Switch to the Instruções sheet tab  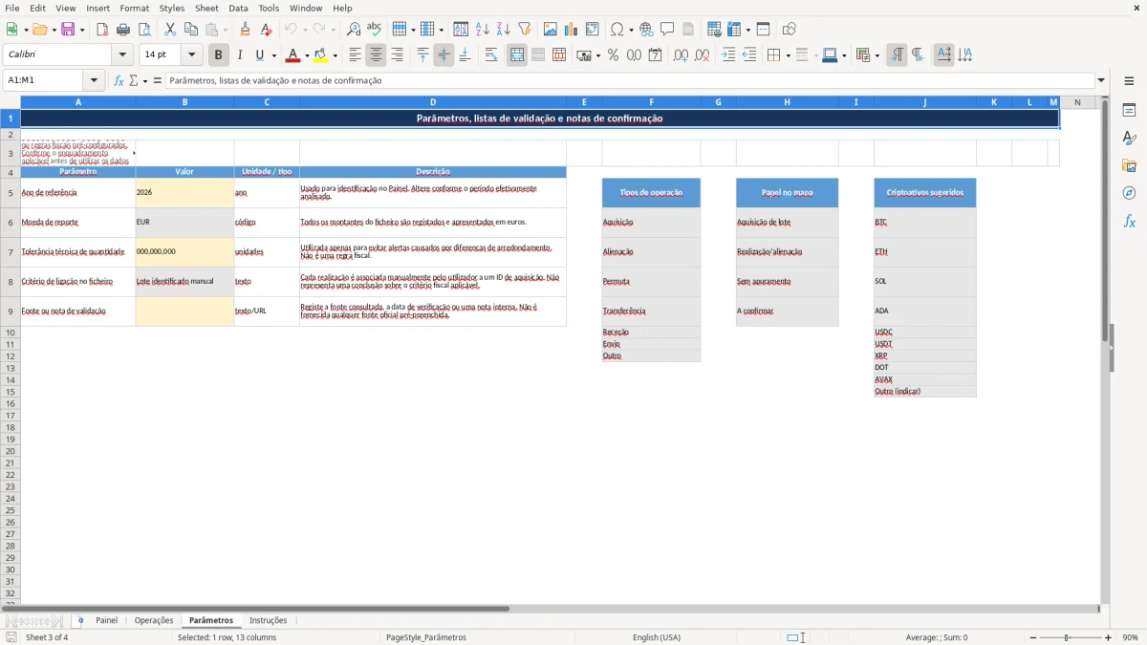pyautogui.click(x=268, y=621)
